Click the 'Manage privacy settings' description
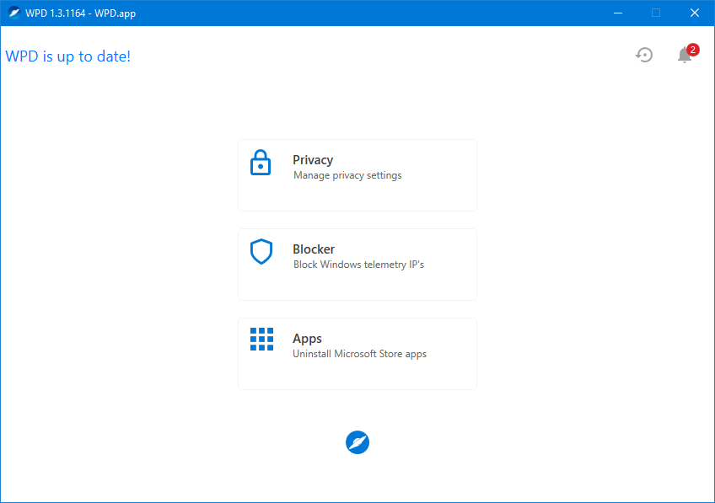The width and height of the screenshot is (715, 503). 347,175
